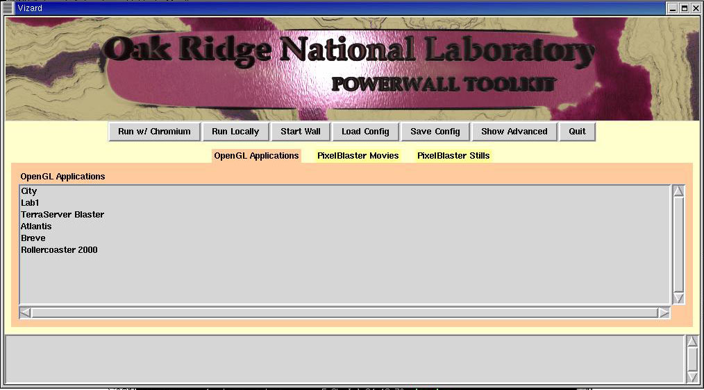This screenshot has width=704, height=390.
Task: Select City in the applications list
Action: pyautogui.click(x=29, y=191)
